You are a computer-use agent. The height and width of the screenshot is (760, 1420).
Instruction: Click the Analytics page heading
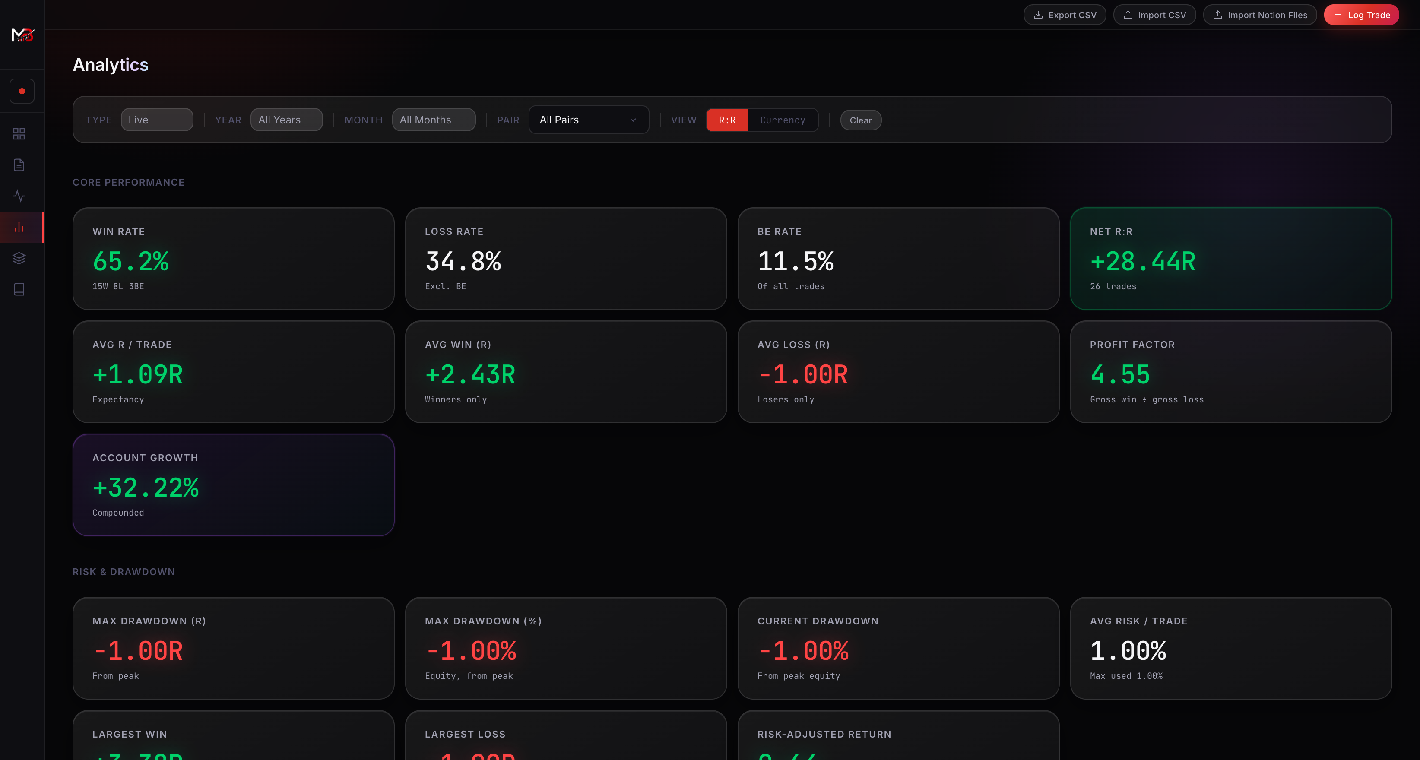111,65
